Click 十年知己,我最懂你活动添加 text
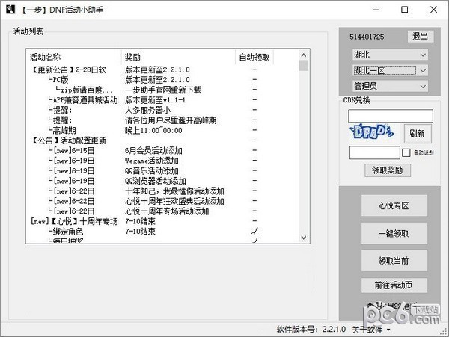The image size is (449, 337). 174,191
